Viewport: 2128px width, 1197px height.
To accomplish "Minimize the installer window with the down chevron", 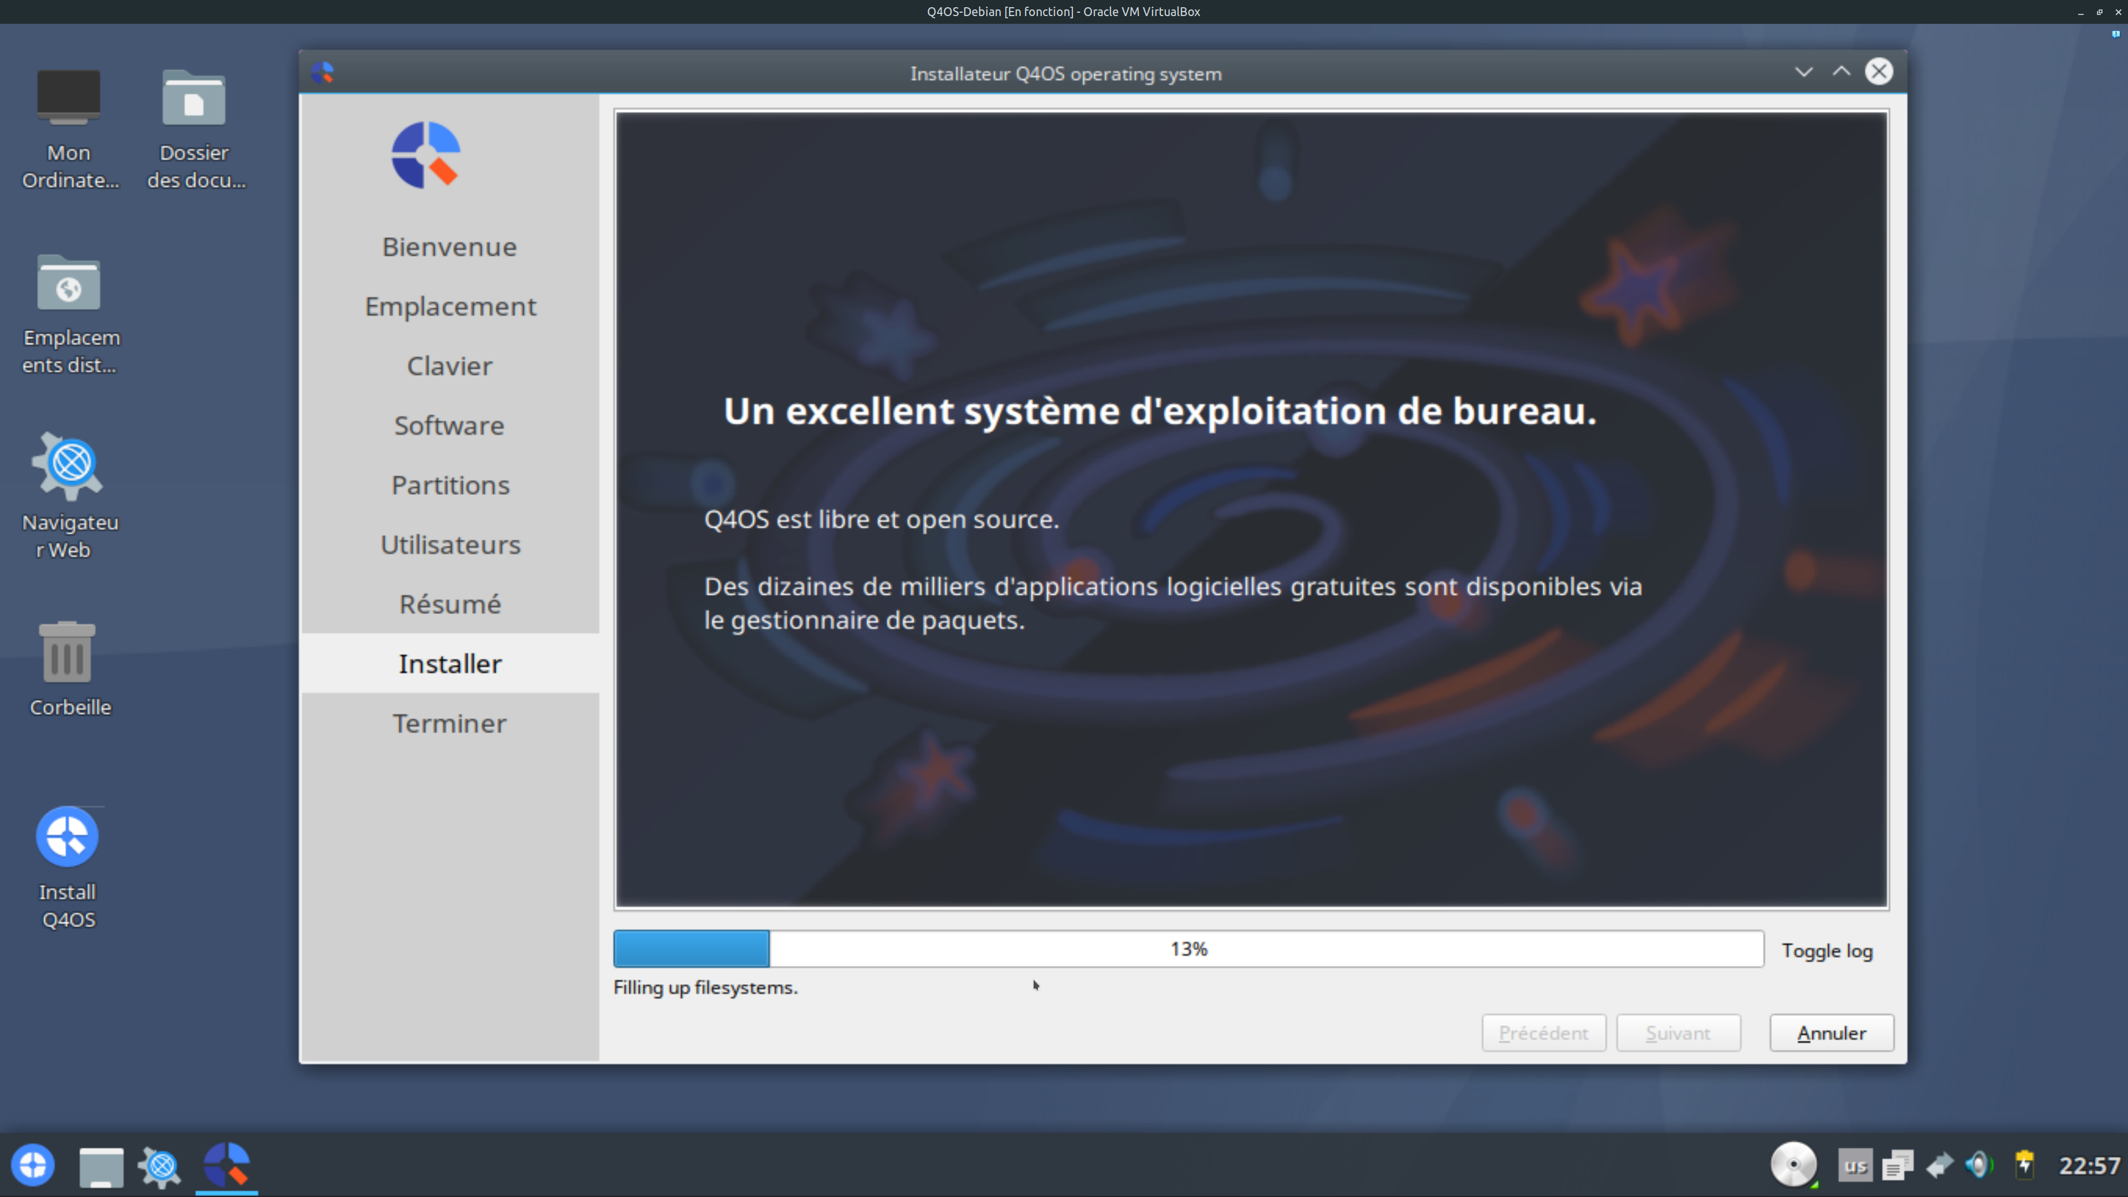I will pyautogui.click(x=1803, y=72).
